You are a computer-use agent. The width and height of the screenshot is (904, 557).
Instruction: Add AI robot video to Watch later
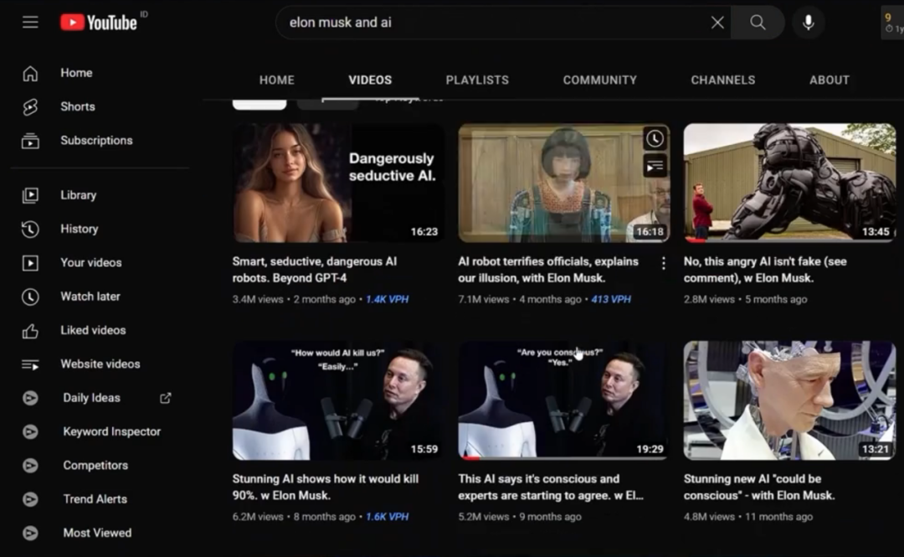coord(655,139)
